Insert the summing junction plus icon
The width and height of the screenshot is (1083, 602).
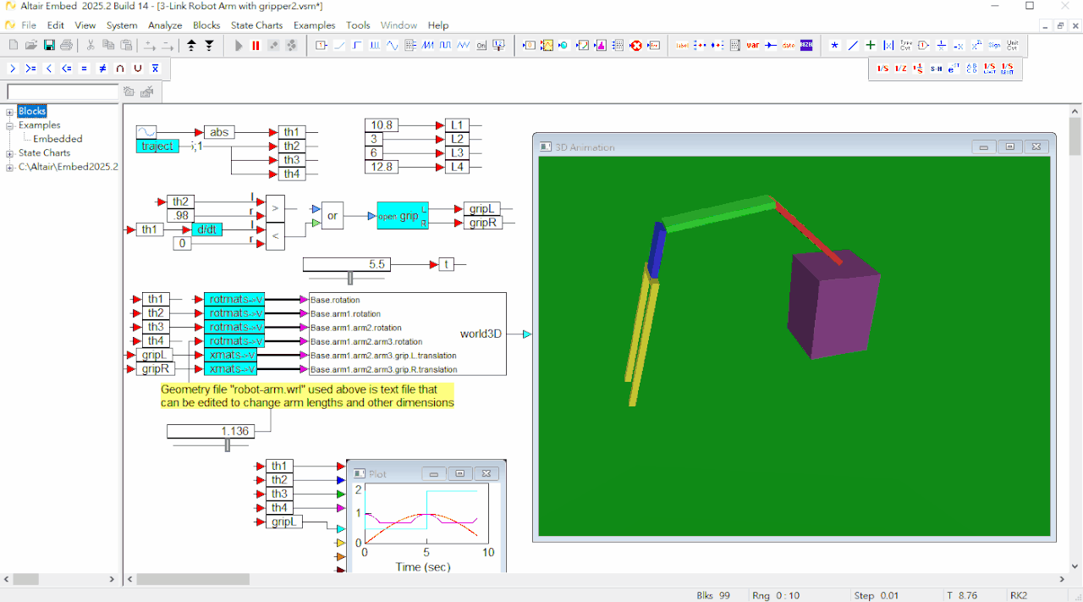[871, 45]
